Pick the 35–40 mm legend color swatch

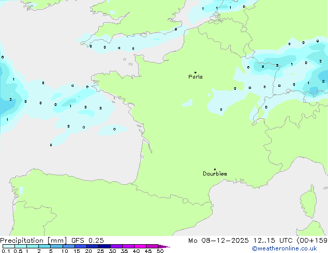[x=128, y=246]
